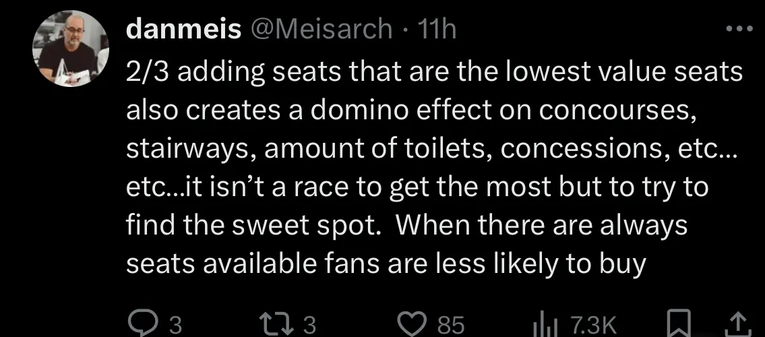Click the danmeis display name
765x337 pixels.
pos(183,29)
